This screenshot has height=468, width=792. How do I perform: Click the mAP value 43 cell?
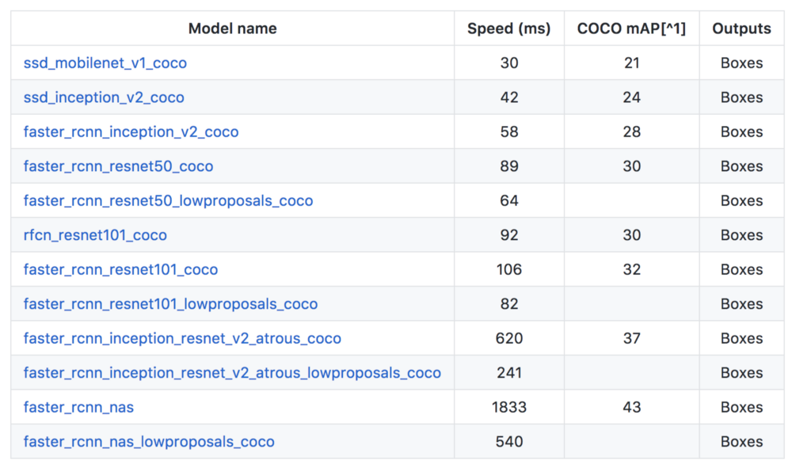[631, 408]
